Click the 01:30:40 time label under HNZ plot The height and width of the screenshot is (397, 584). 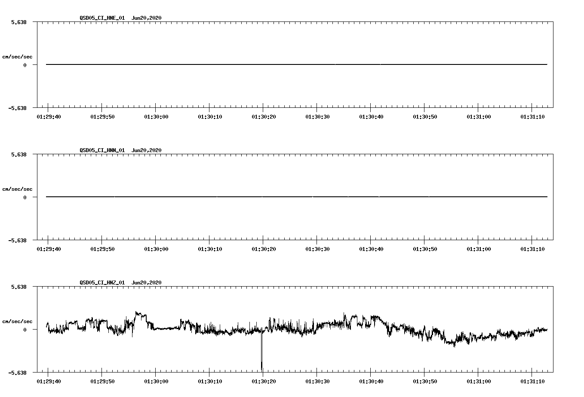(371, 381)
